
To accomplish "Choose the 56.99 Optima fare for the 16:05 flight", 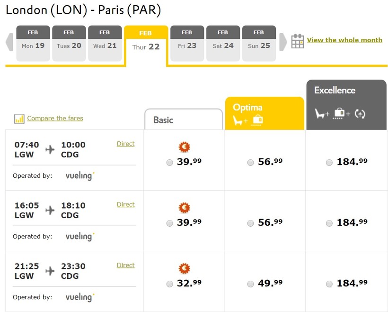I will (x=251, y=223).
